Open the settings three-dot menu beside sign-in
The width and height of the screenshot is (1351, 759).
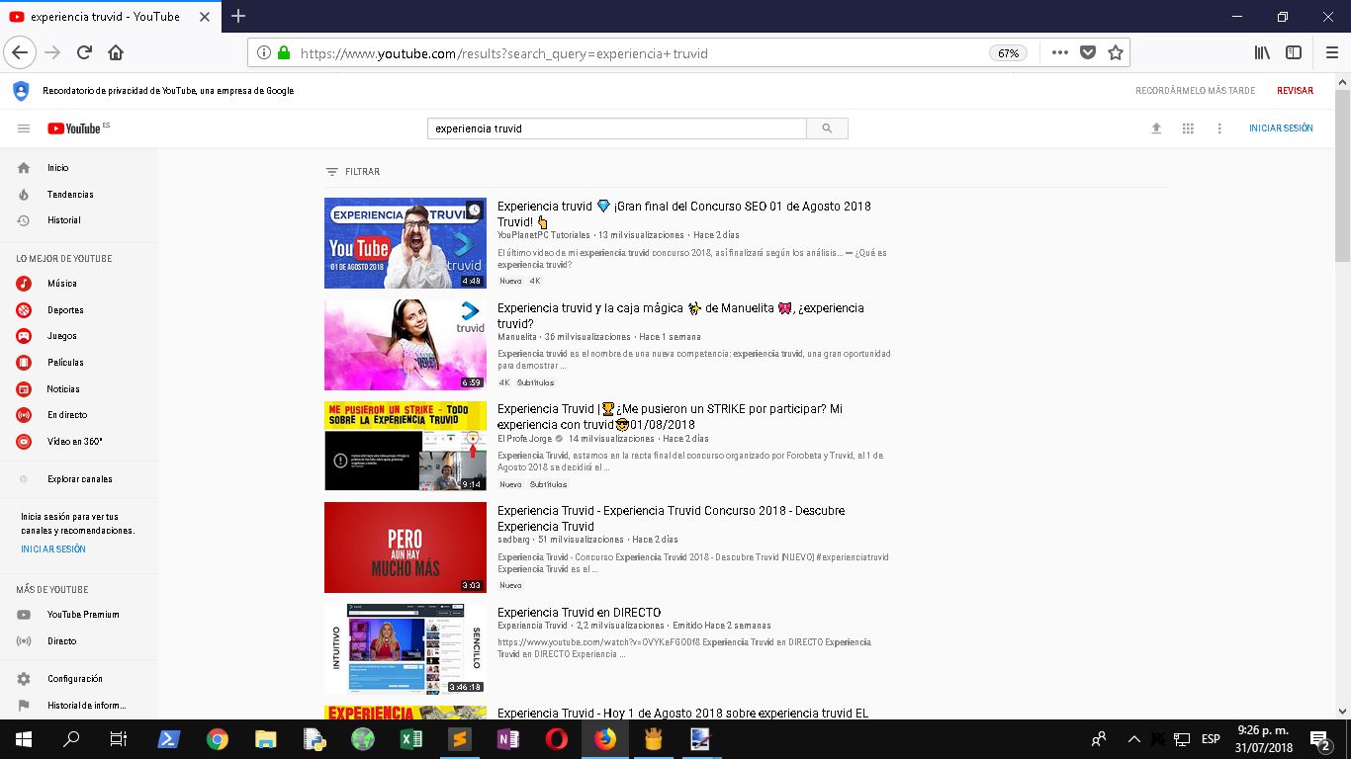[x=1219, y=128]
